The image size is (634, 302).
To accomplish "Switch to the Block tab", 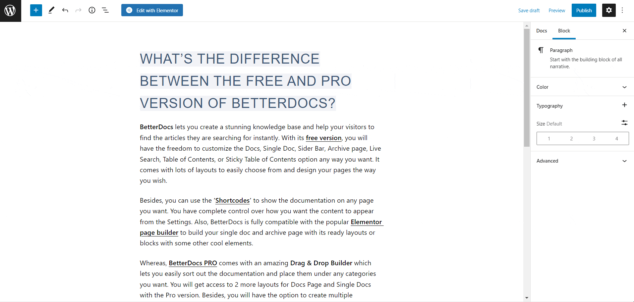I will coord(564,30).
